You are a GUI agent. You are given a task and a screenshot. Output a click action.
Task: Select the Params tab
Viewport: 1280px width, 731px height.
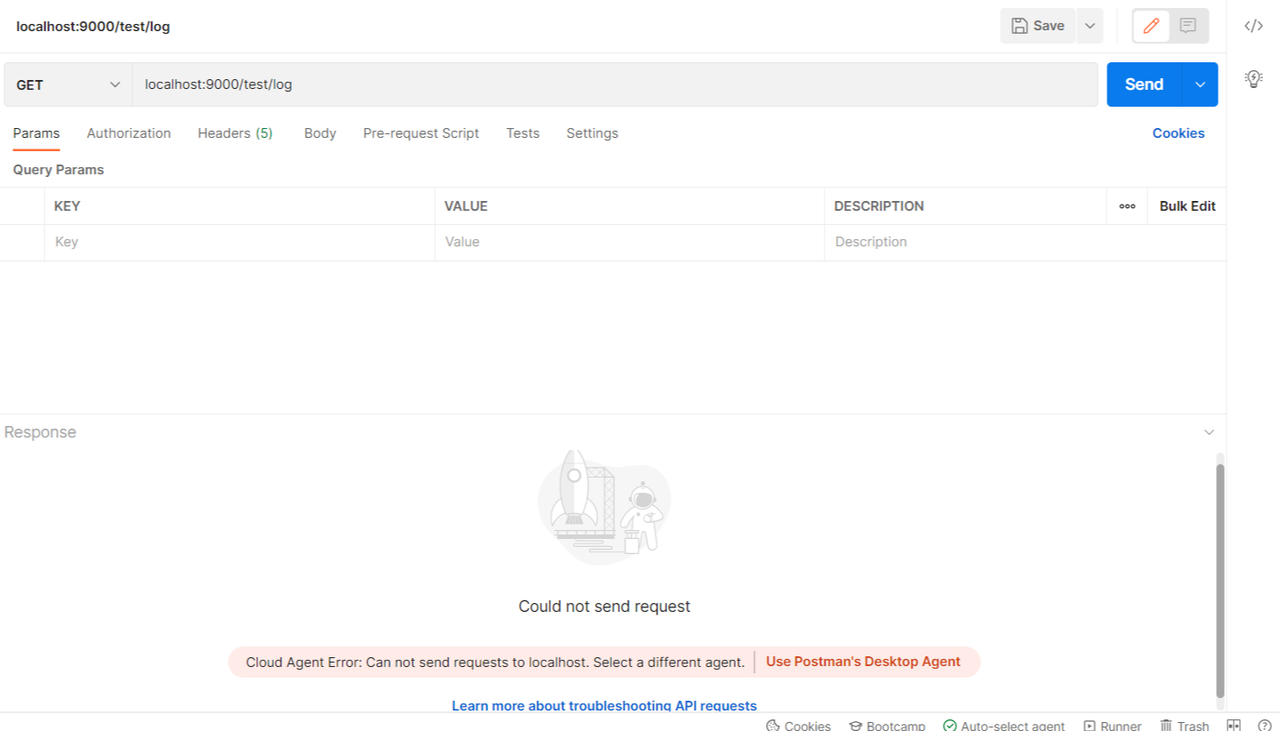click(36, 133)
